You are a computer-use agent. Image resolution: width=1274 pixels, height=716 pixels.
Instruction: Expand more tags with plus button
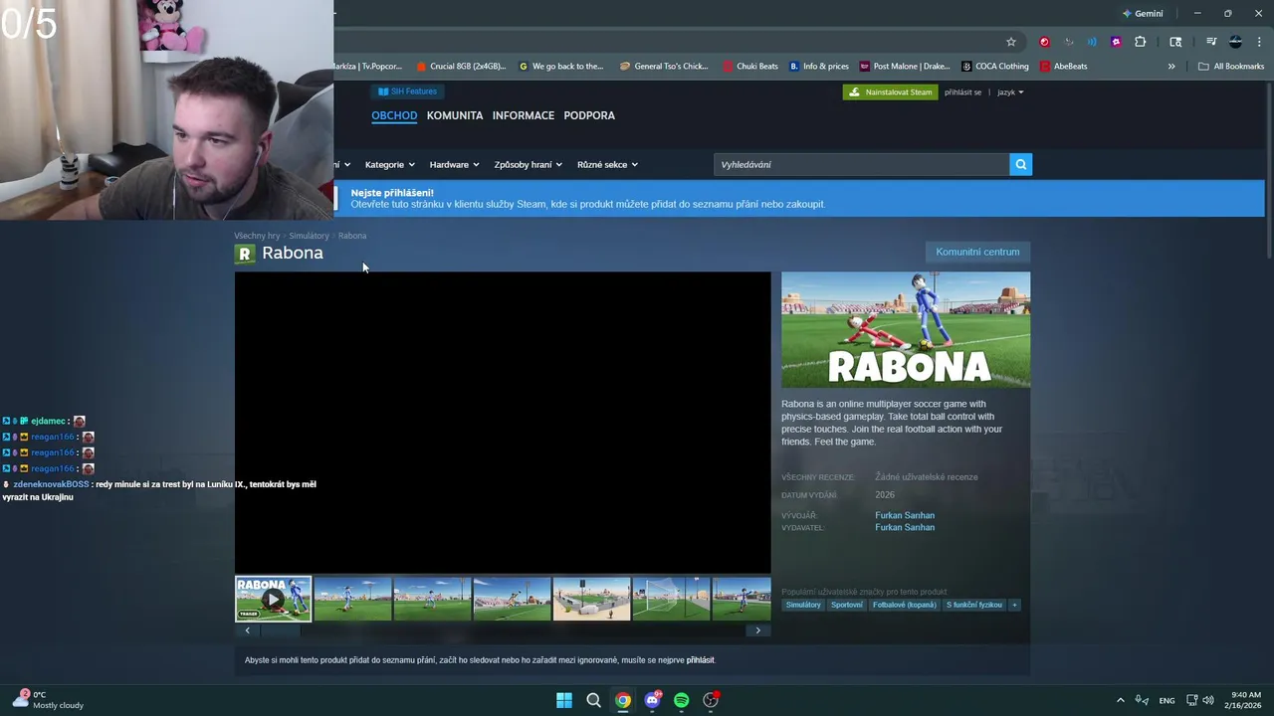1014,605
